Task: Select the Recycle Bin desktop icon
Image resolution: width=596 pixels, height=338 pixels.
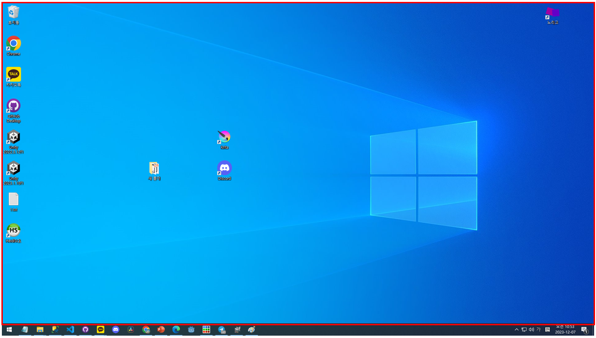Action: [x=14, y=15]
